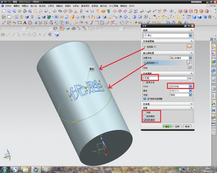This screenshot has height=173, width=217.
Task: Click the 应用 Apply button
Action: [x=177, y=126]
